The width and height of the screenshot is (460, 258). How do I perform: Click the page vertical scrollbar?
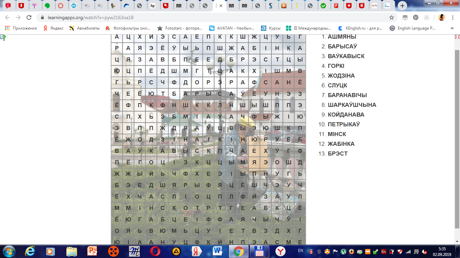pos(457,134)
